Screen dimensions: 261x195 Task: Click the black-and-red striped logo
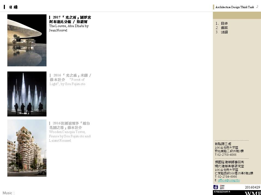click(222, 187)
